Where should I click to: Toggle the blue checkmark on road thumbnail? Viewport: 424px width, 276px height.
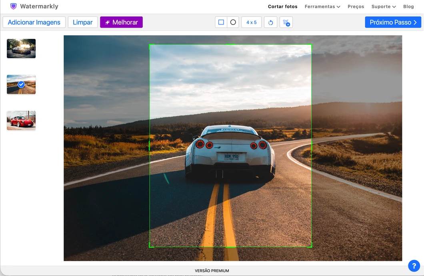click(21, 85)
